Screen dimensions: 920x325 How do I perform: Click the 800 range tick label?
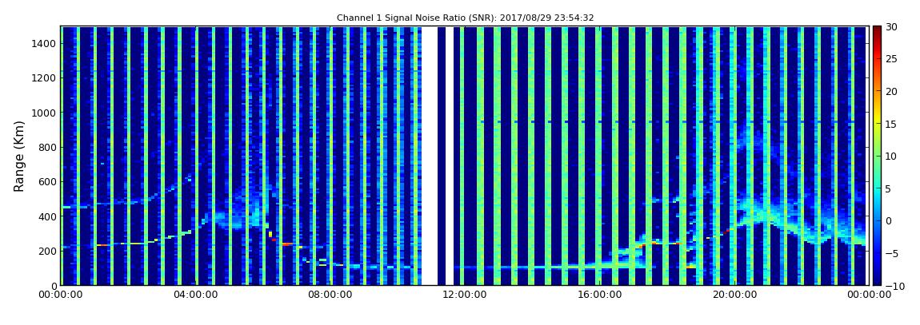pos(47,147)
